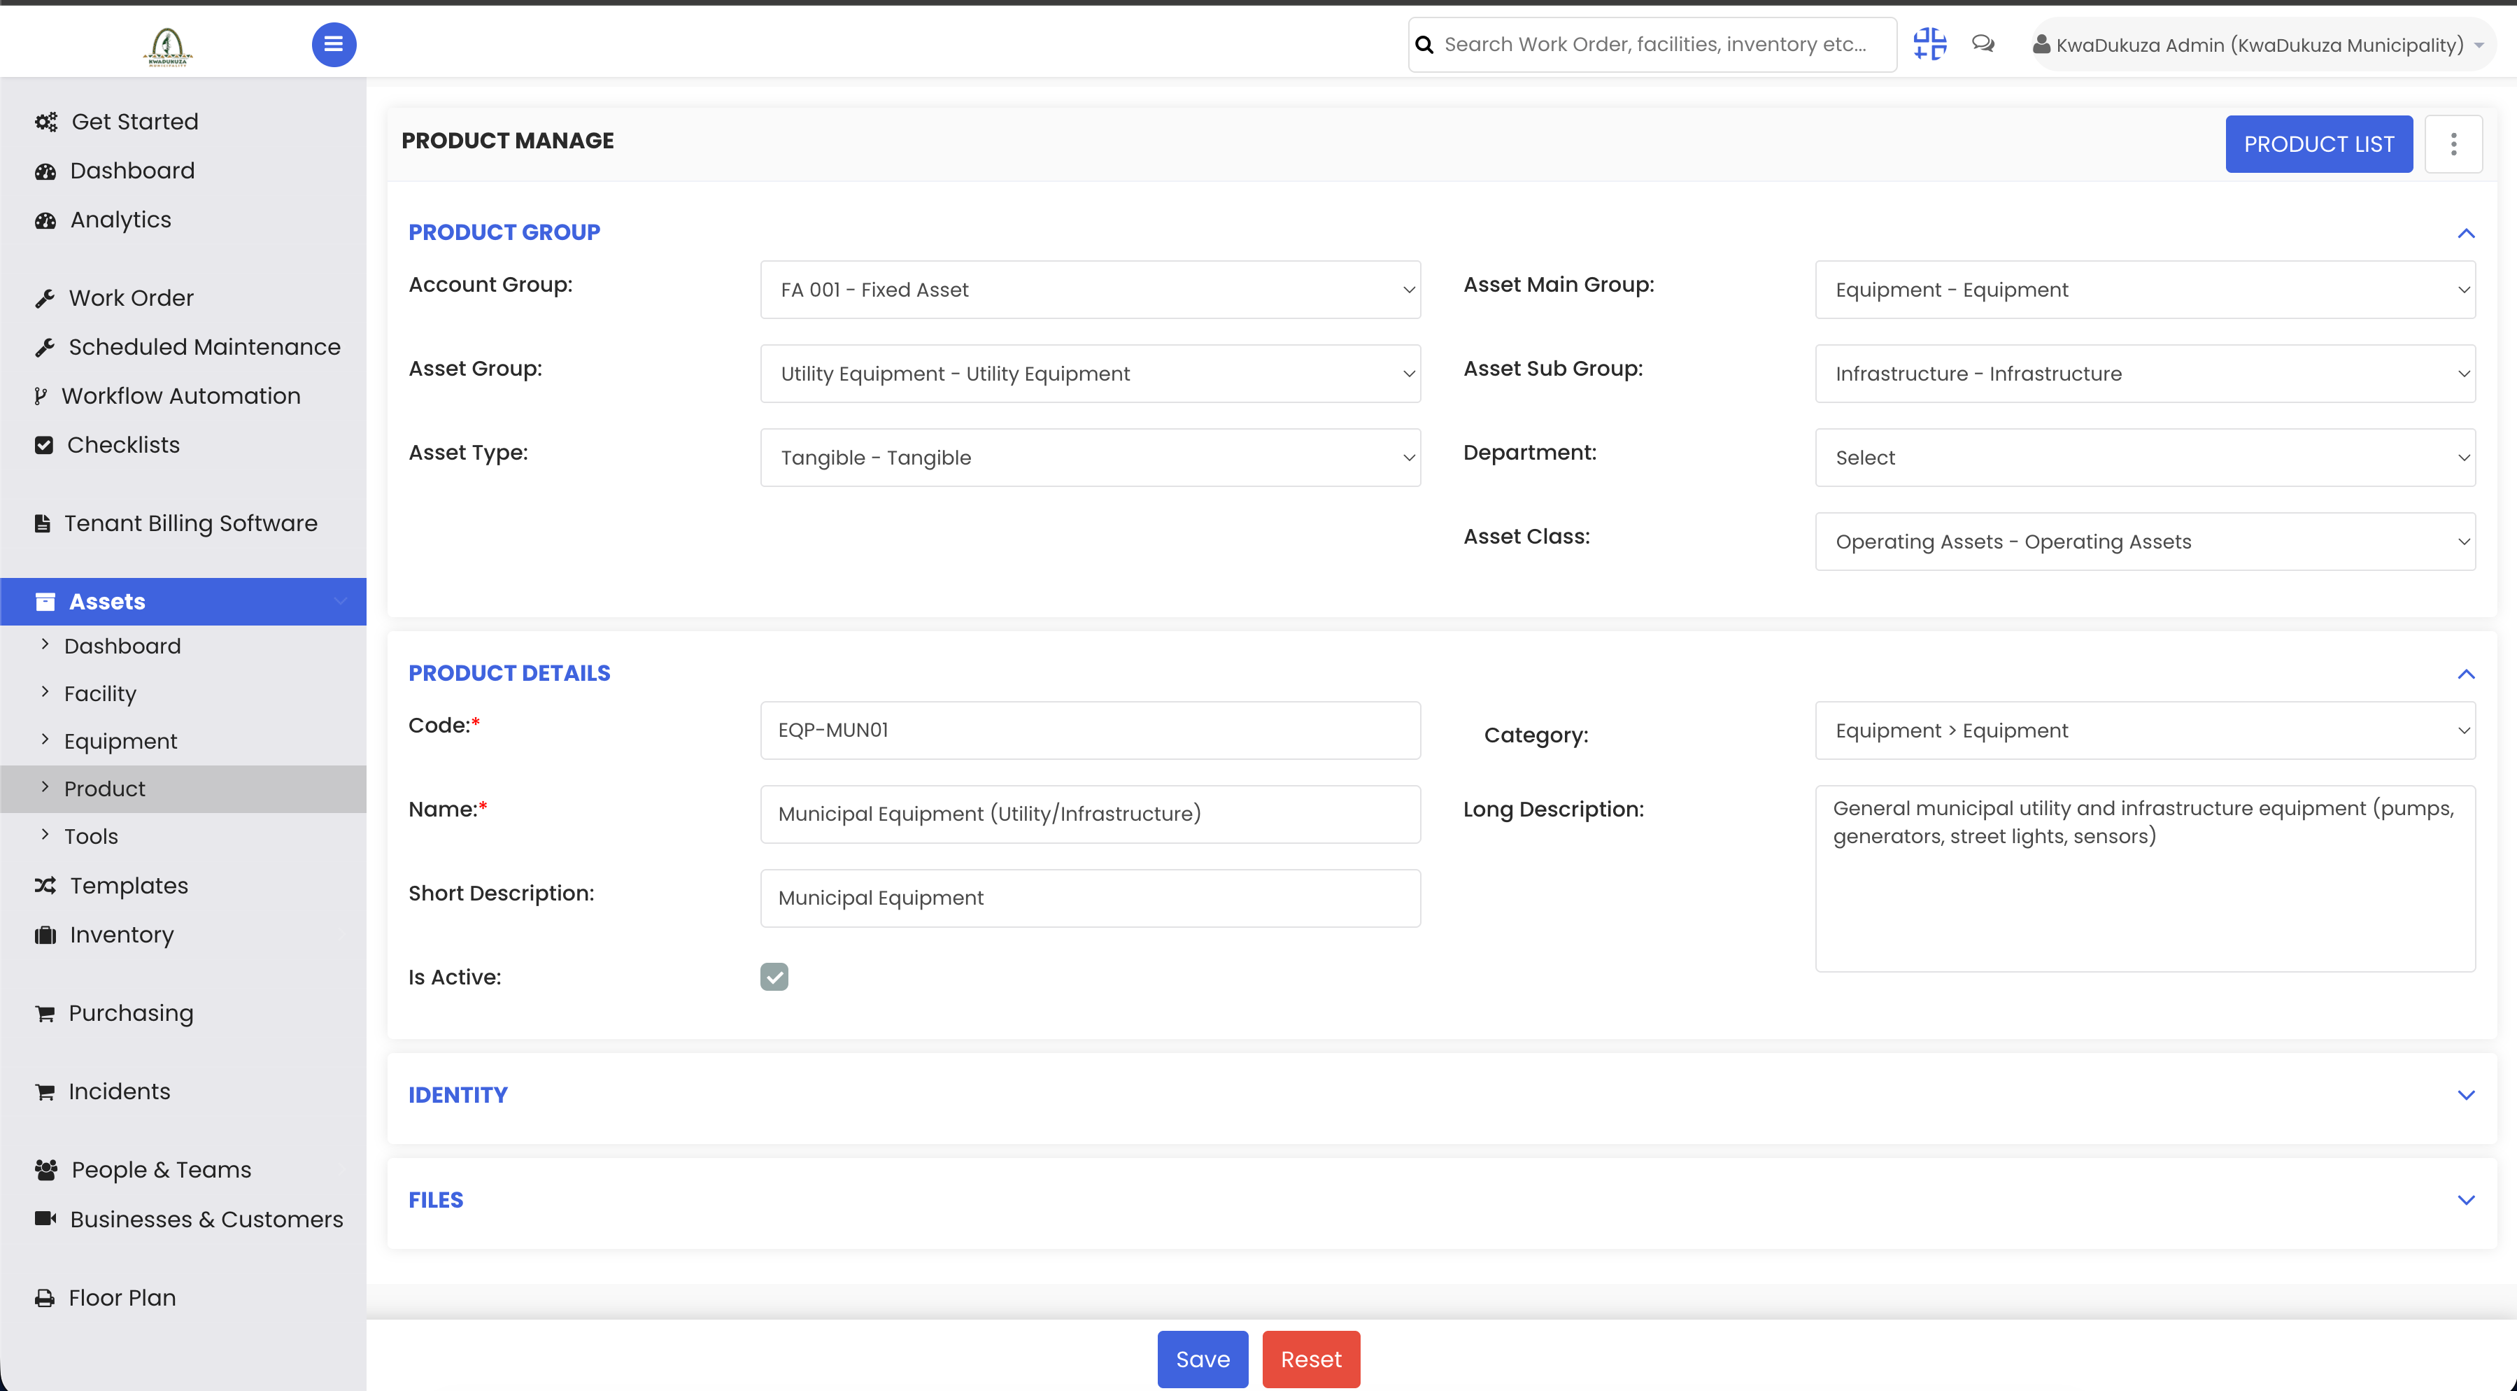Click the Businesses & Customers camera icon

tap(45, 1219)
